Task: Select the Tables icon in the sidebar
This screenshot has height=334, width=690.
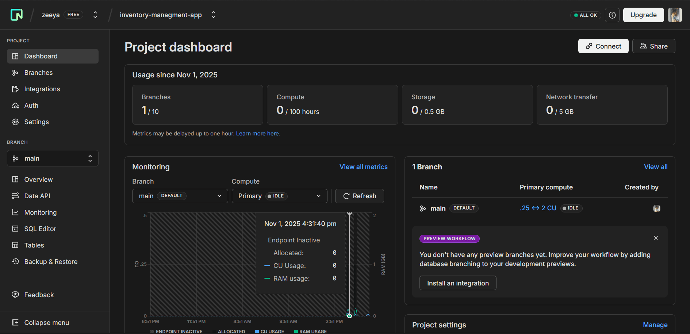Action: pyautogui.click(x=15, y=245)
